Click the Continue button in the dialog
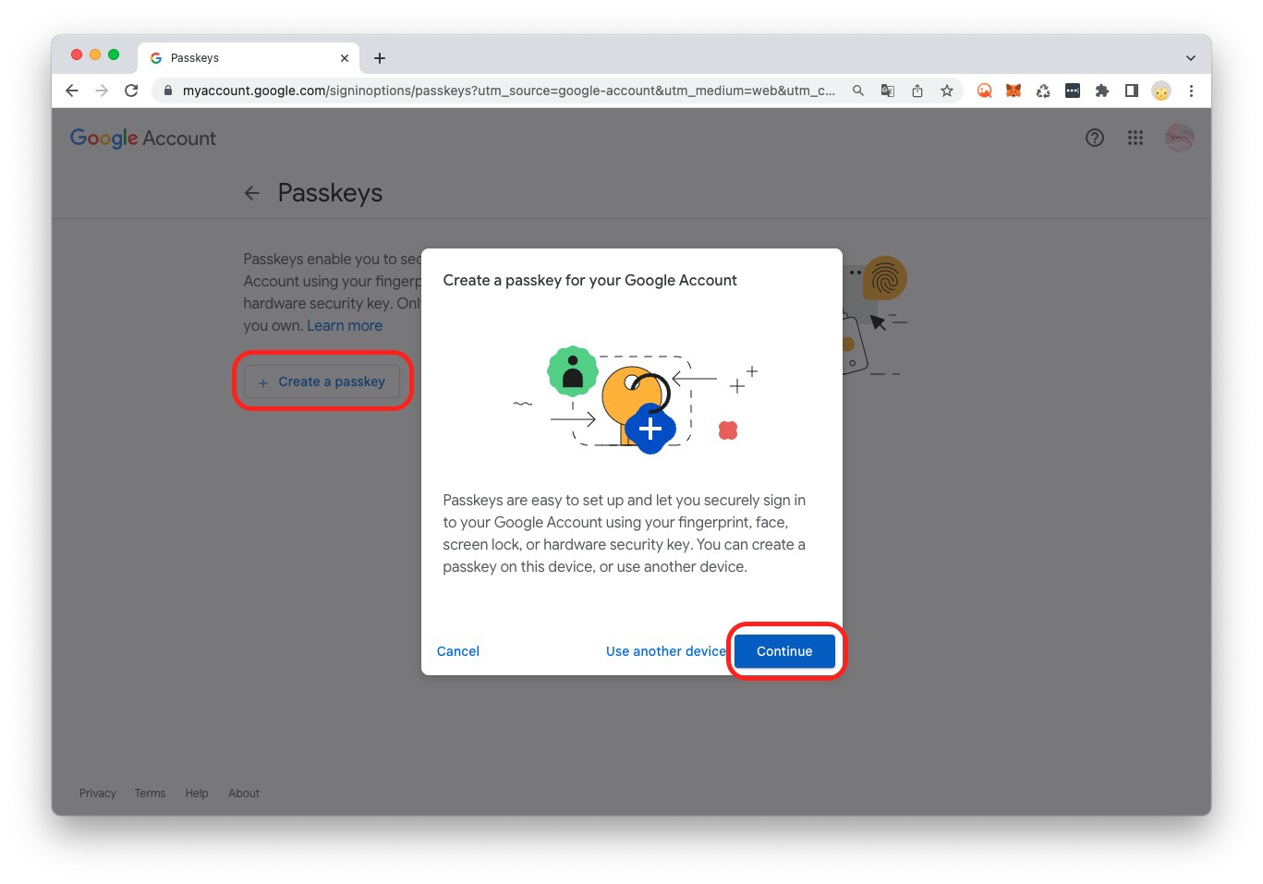 (x=784, y=651)
